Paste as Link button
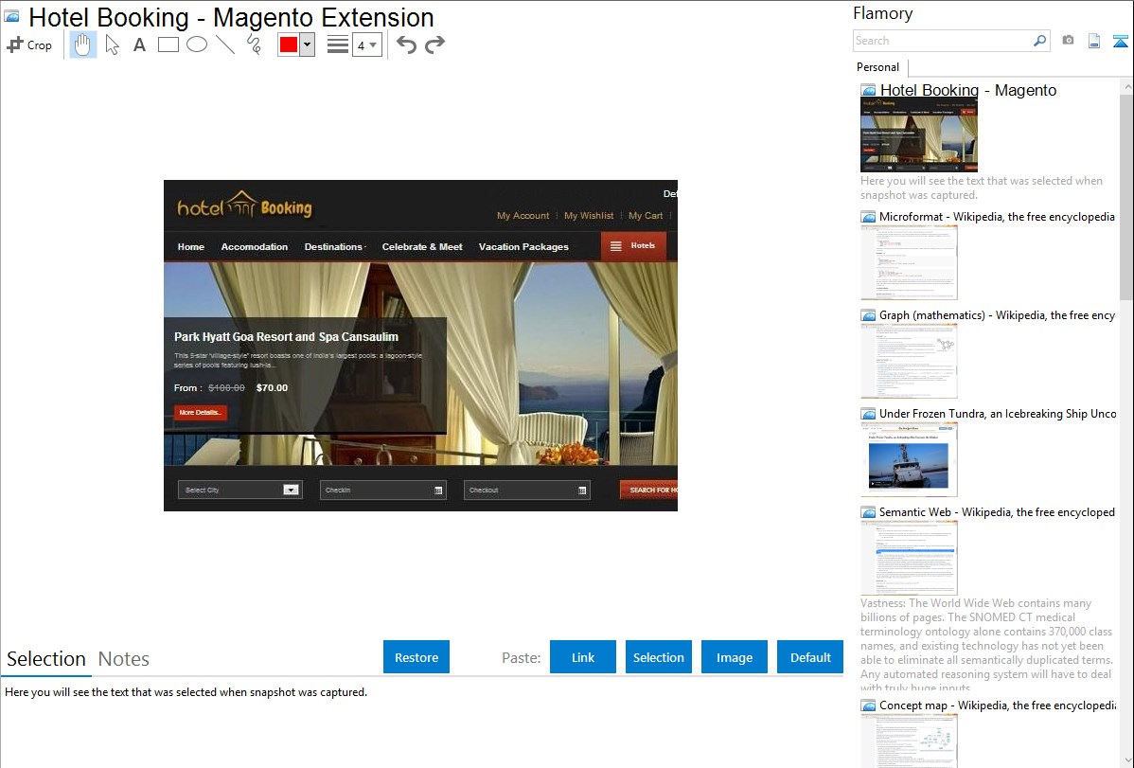The width and height of the screenshot is (1134, 768). tap(583, 657)
